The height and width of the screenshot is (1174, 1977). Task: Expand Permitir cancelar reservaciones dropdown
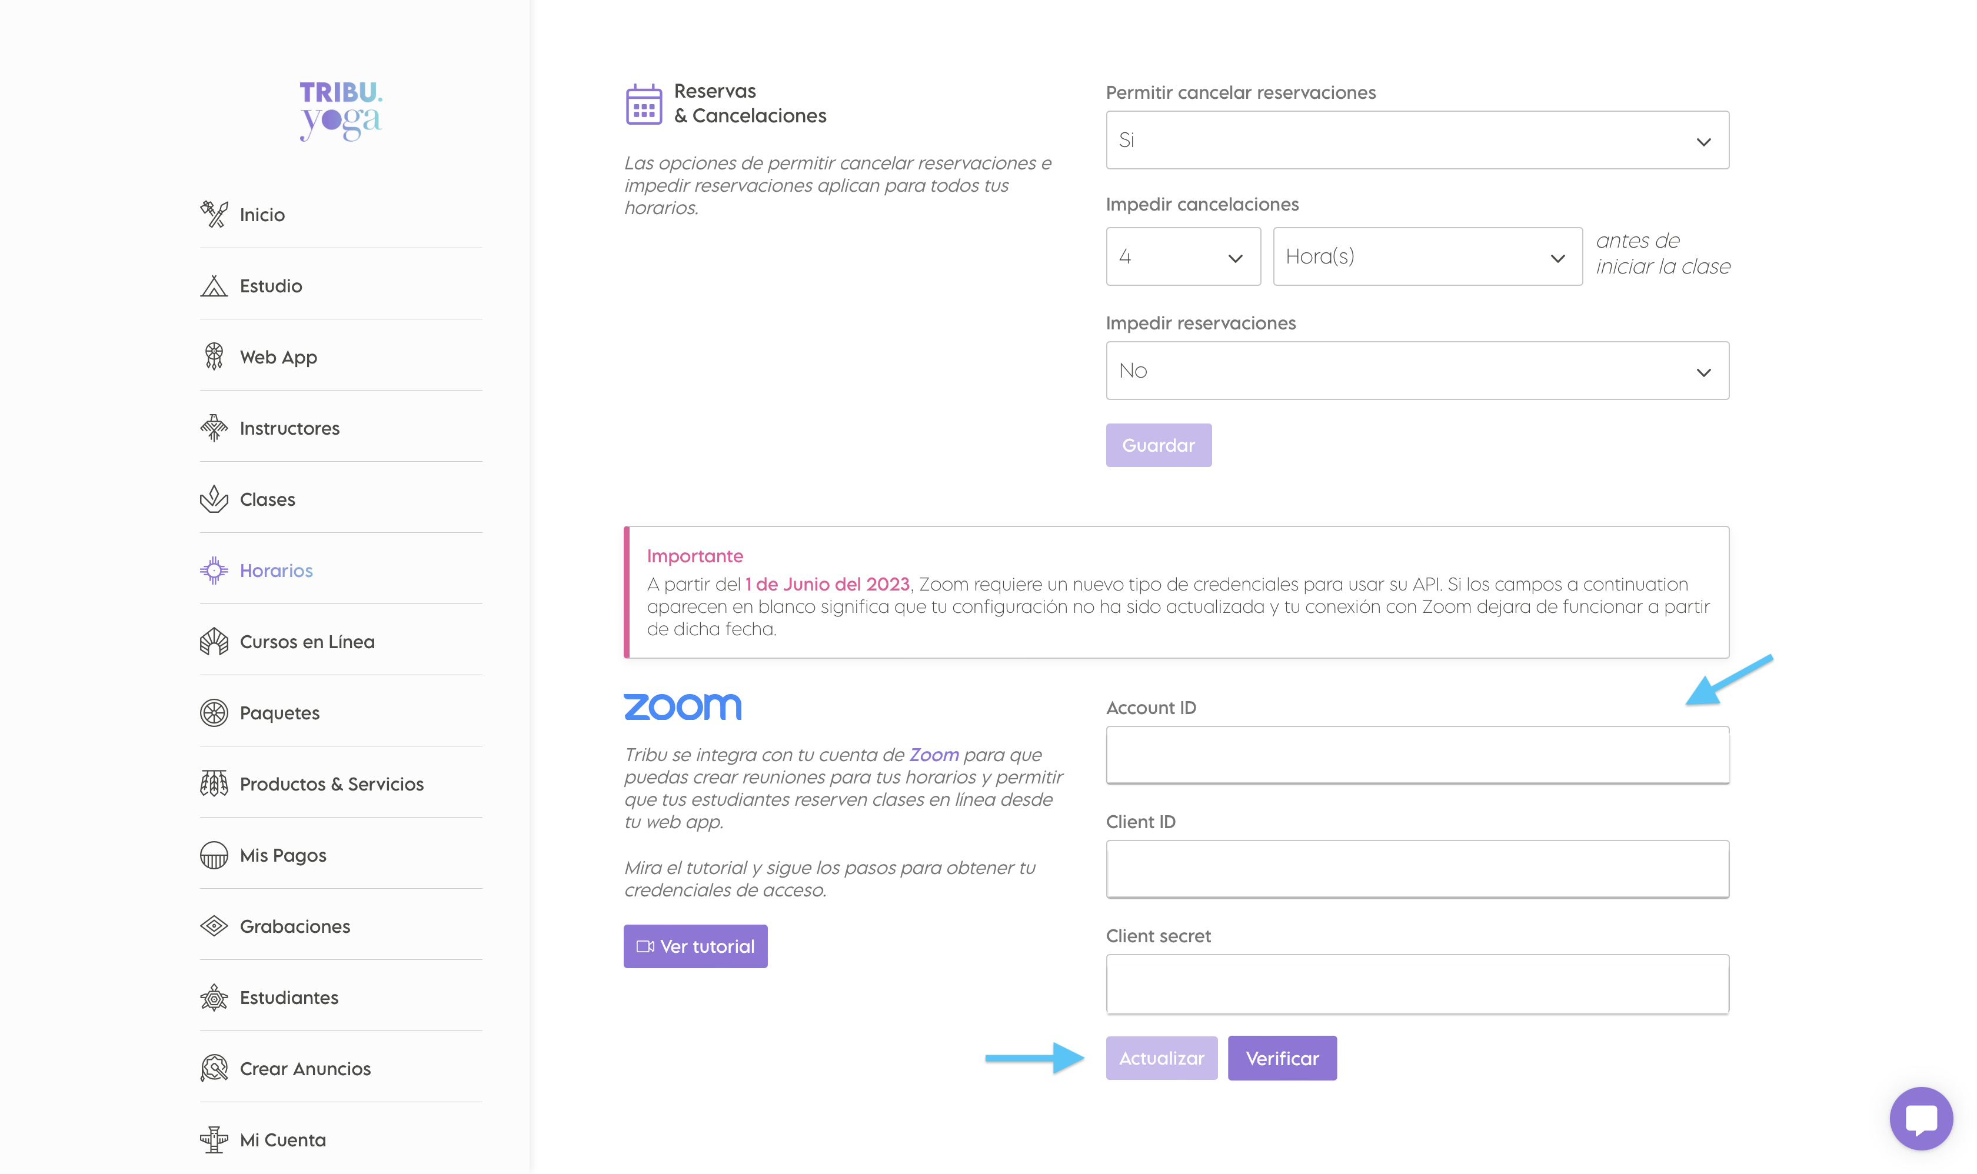pyautogui.click(x=1417, y=140)
